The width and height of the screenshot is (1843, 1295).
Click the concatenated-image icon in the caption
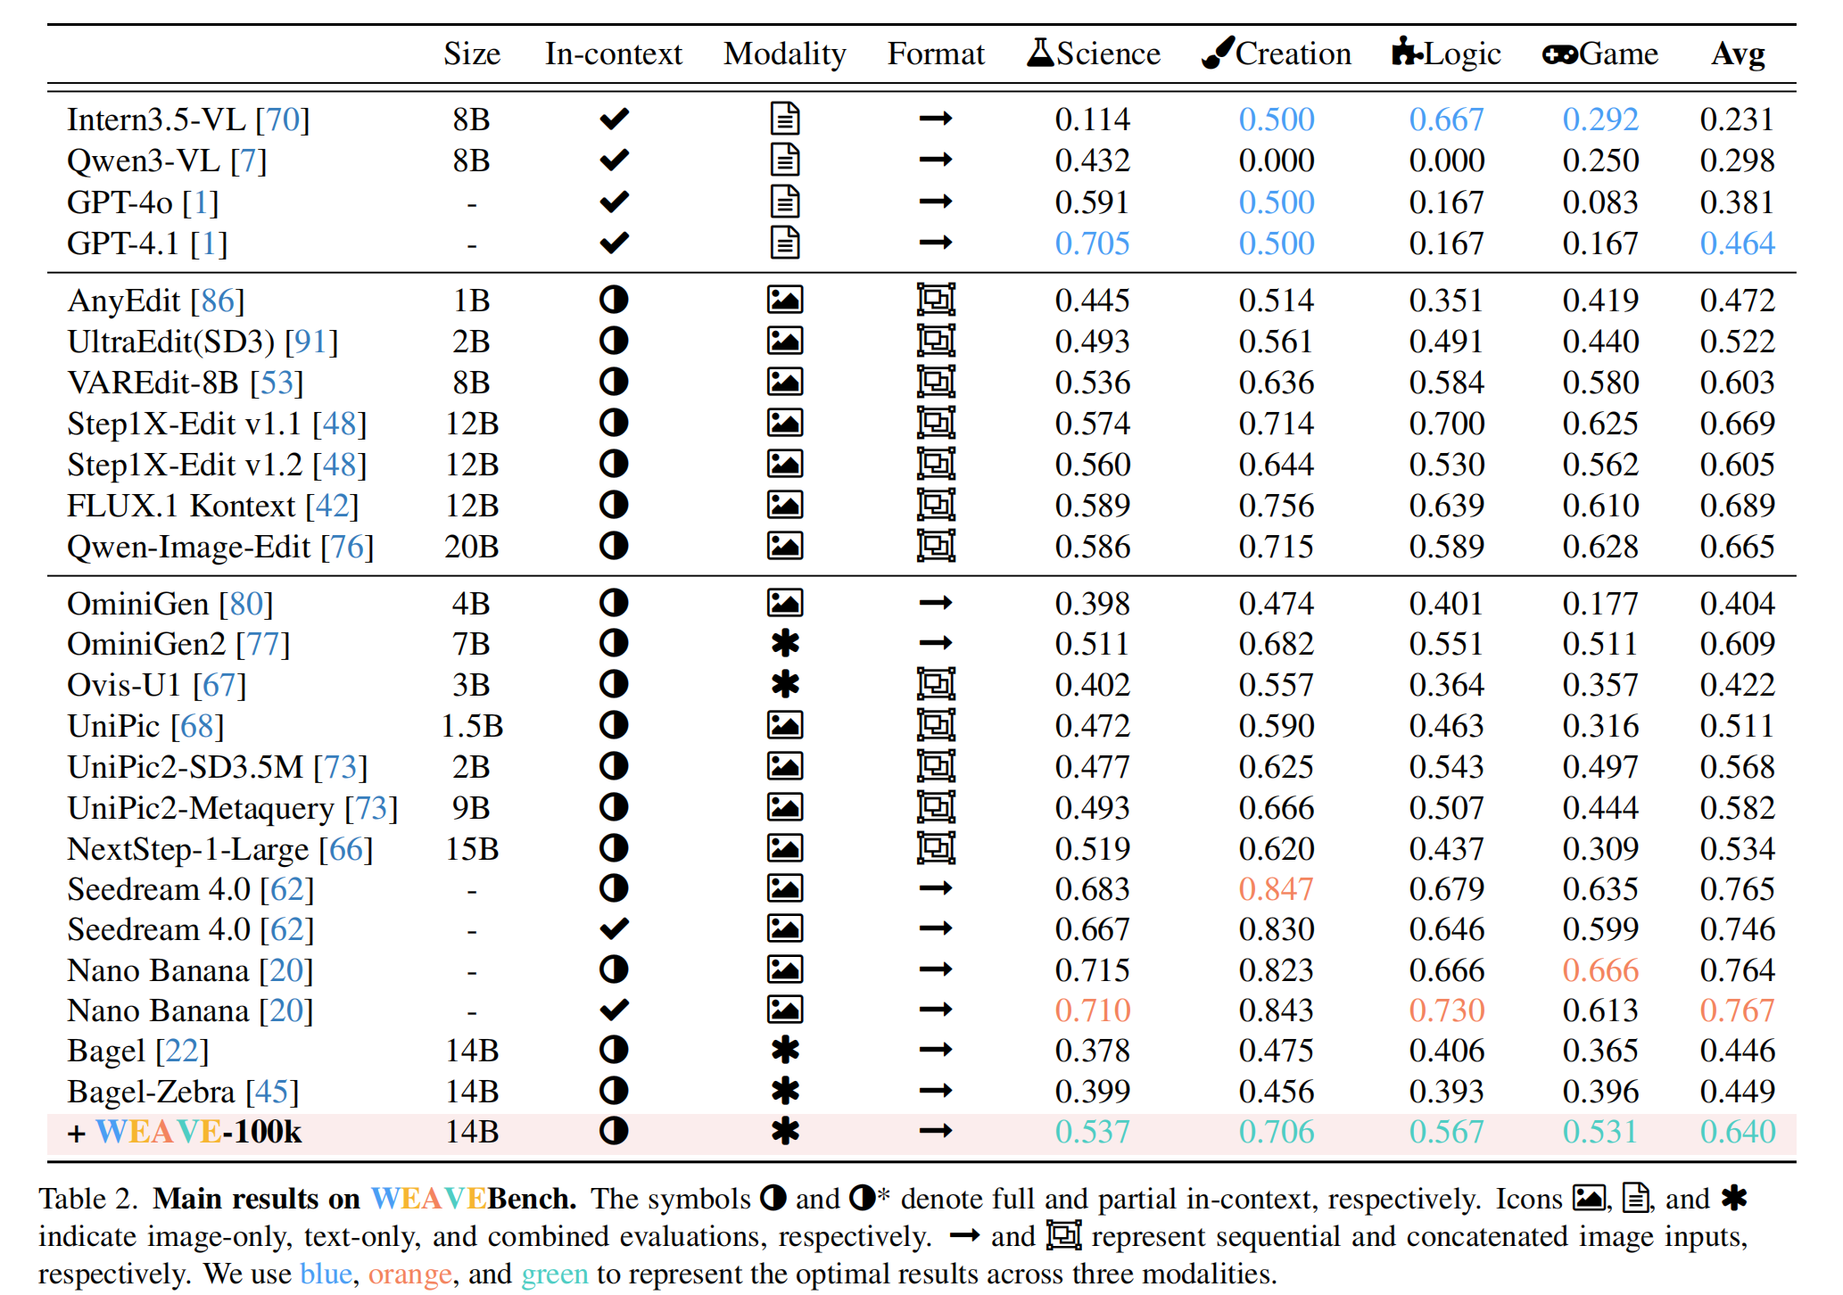[x=1063, y=1235]
